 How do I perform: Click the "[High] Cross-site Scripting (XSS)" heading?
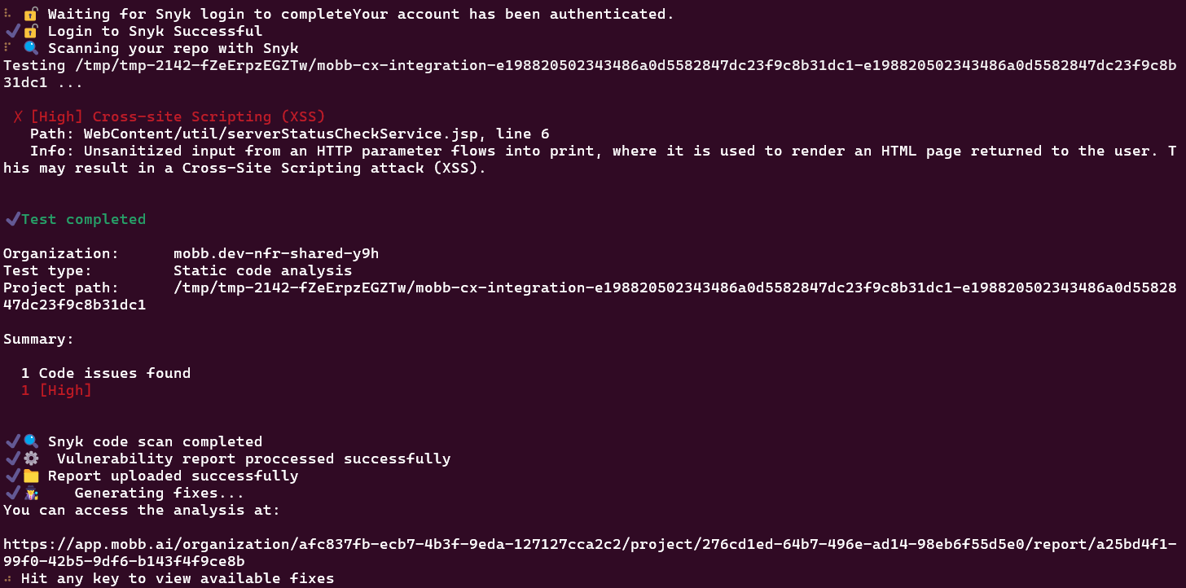[178, 116]
